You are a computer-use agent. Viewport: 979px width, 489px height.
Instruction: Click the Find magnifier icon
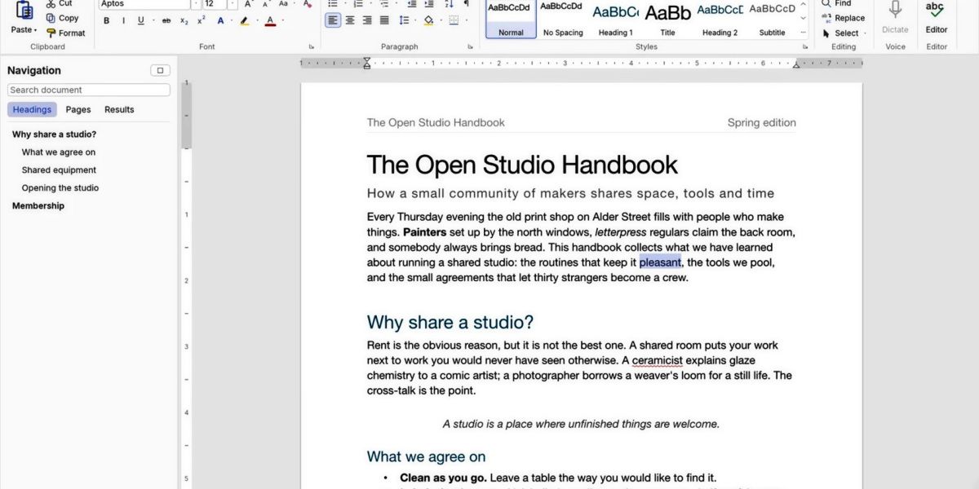pos(826,4)
